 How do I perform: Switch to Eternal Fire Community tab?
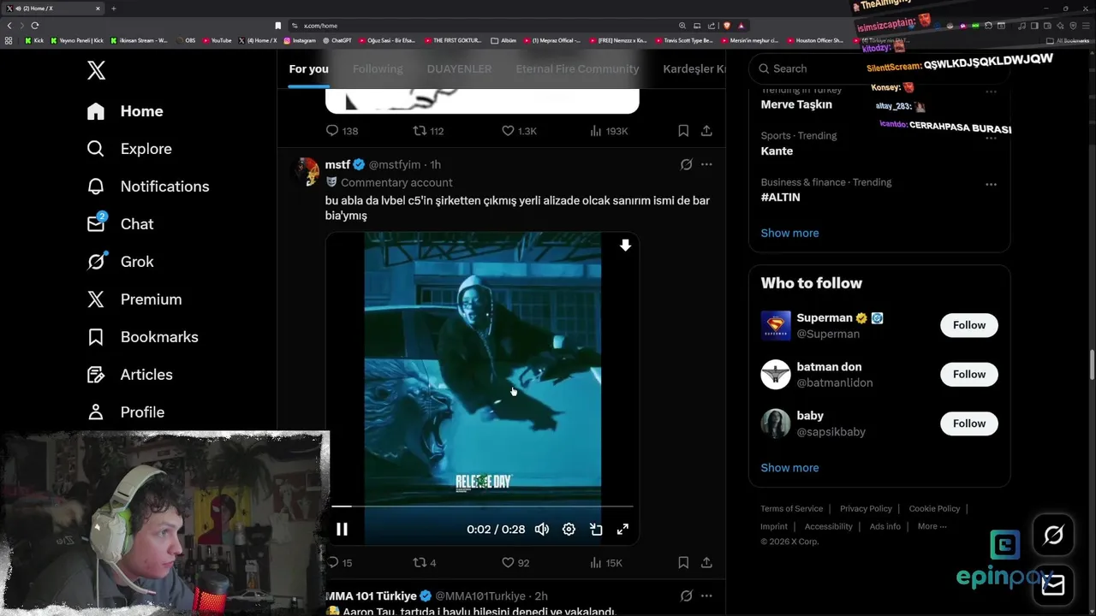[577, 68]
